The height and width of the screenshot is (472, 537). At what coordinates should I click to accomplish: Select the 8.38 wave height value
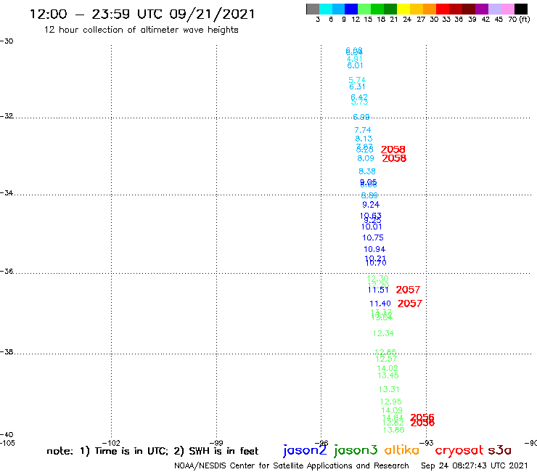click(367, 171)
